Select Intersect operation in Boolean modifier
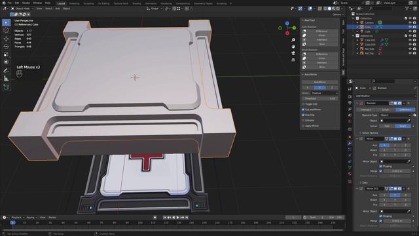Screen dimensions: 419x236 point(366,109)
